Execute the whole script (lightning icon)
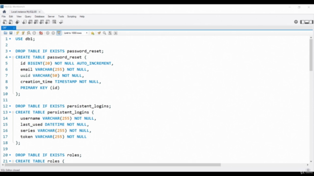Image resolution: width=314 pixels, height=176 pixels. click(x=18, y=33)
